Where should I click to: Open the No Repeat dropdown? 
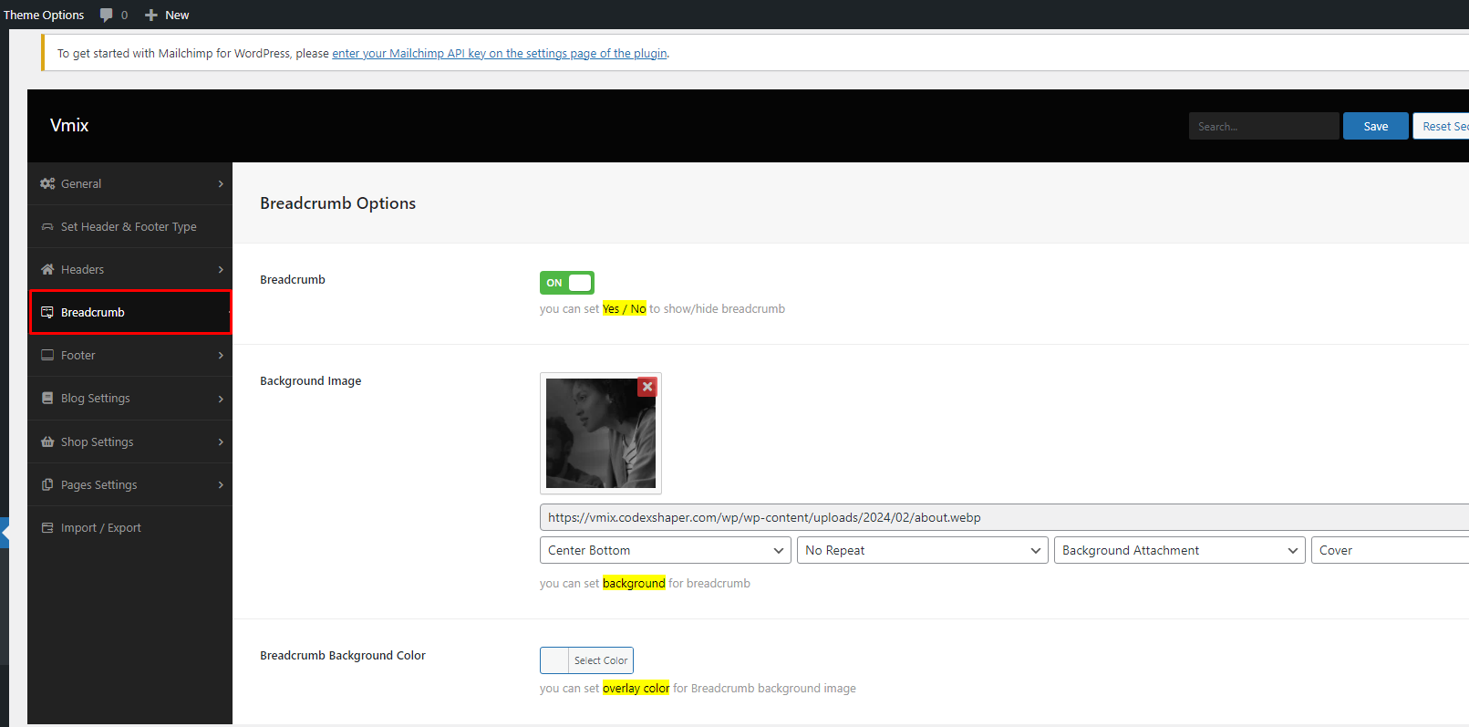click(x=922, y=550)
